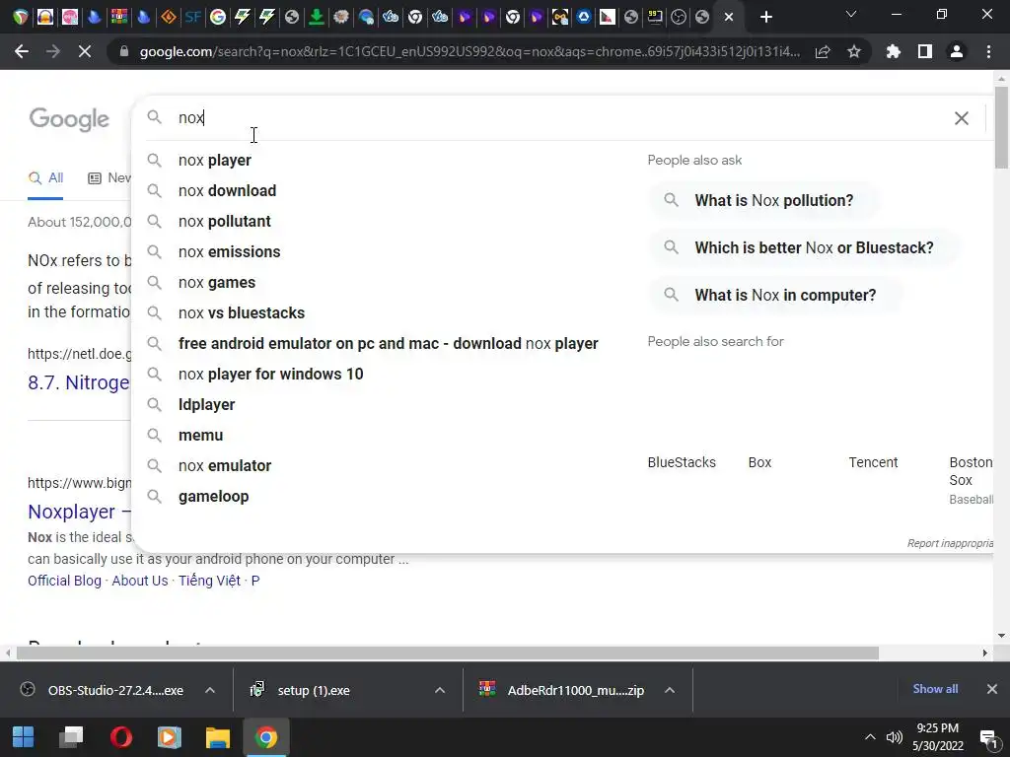Select the 'nox vs bluestacks' suggestion
The width and height of the screenshot is (1010, 757).
(242, 312)
